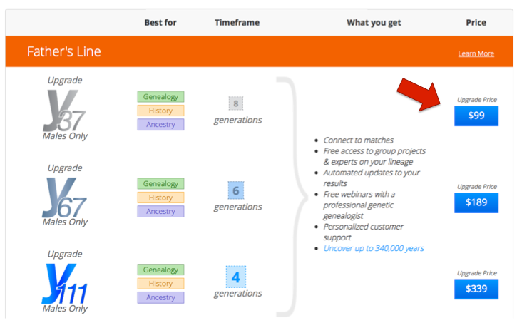Buy the Y-67 upgrade for $189
The image size is (517, 323).
pyautogui.click(x=476, y=202)
